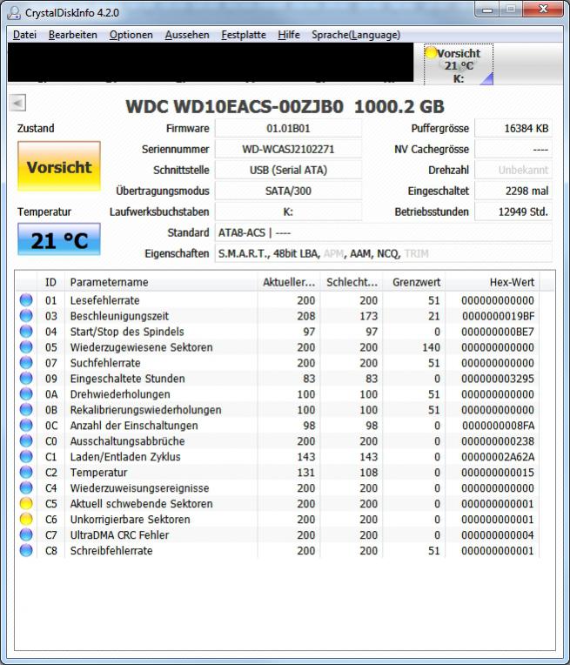Click the CrystalDiskInfo title bar icon
This screenshot has width=570, height=665.
coord(14,12)
